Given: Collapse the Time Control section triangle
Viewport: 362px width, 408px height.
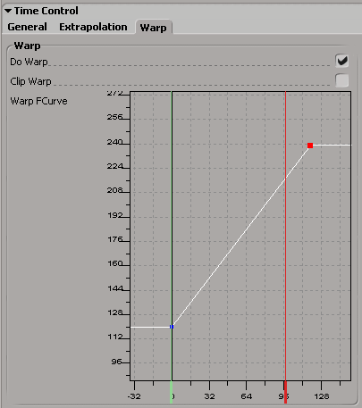Looking at the screenshot, I should (8, 11).
